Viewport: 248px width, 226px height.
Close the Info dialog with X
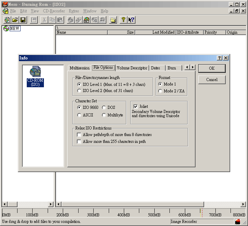pos(226,58)
